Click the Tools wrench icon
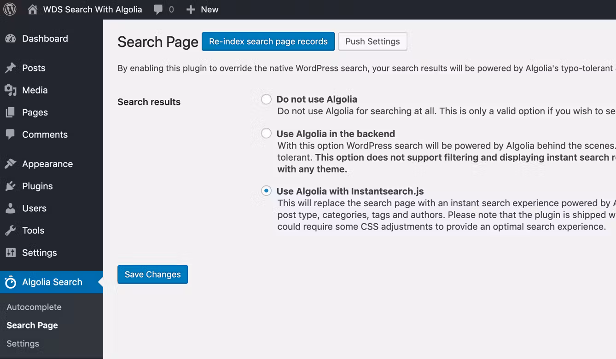Image resolution: width=616 pixels, height=359 pixels. point(11,231)
